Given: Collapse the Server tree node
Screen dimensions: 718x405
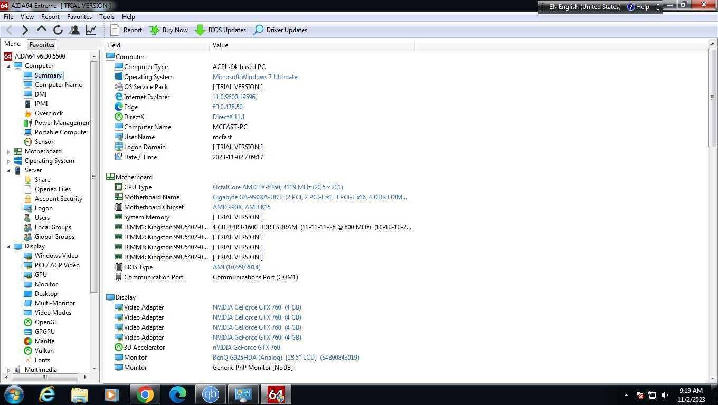Looking at the screenshot, I should [8, 171].
